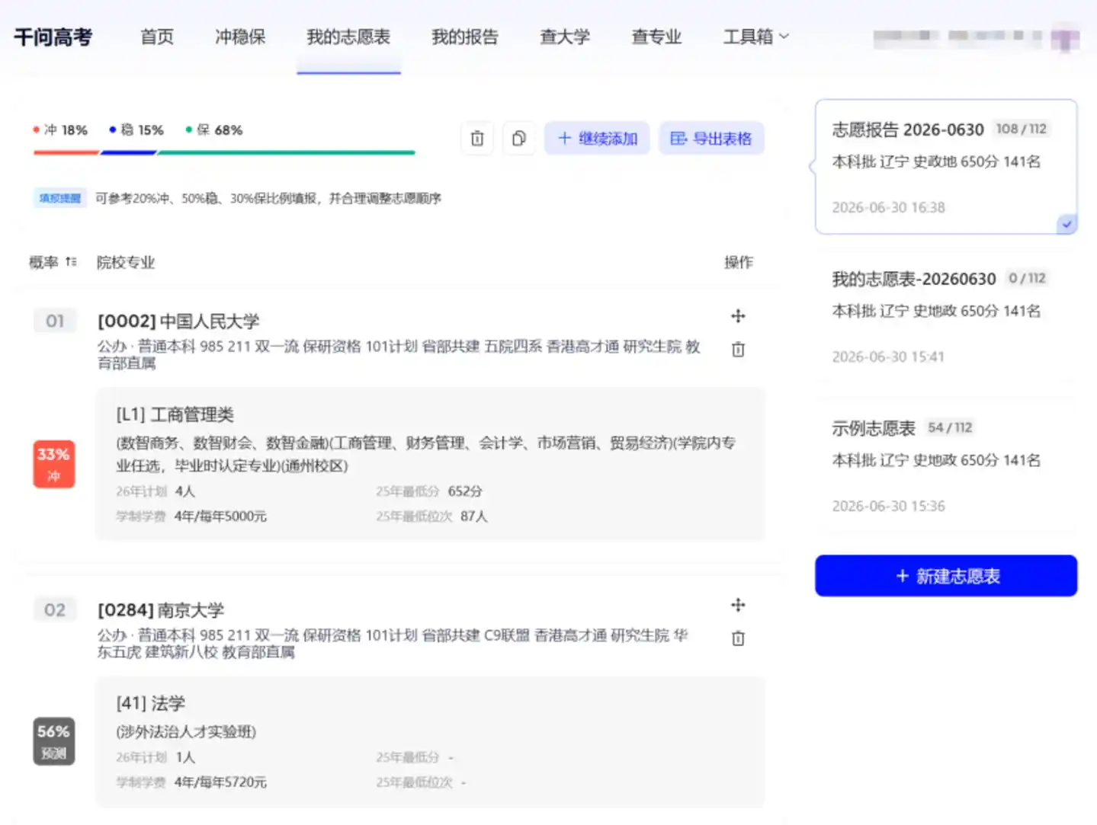Image resolution: width=1097 pixels, height=825 pixels.
Task: Delete the 南京大学 entry with its trash icon
Action: pos(738,638)
